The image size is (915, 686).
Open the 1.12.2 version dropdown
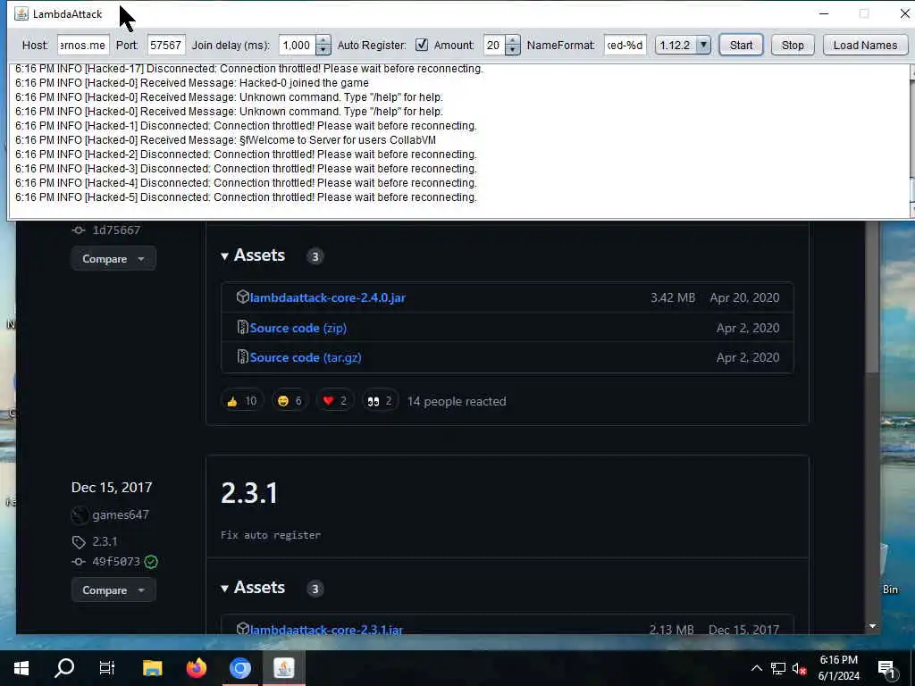click(x=683, y=45)
